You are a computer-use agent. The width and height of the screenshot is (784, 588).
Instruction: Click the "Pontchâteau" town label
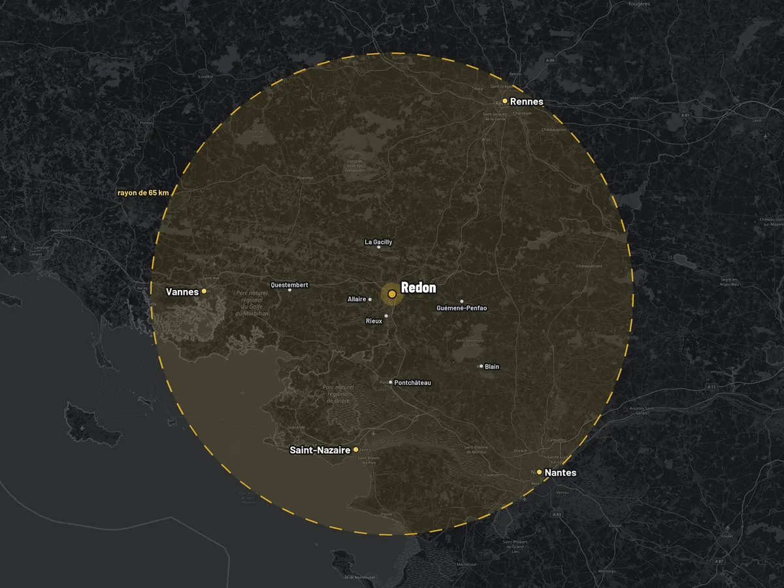[x=413, y=382]
